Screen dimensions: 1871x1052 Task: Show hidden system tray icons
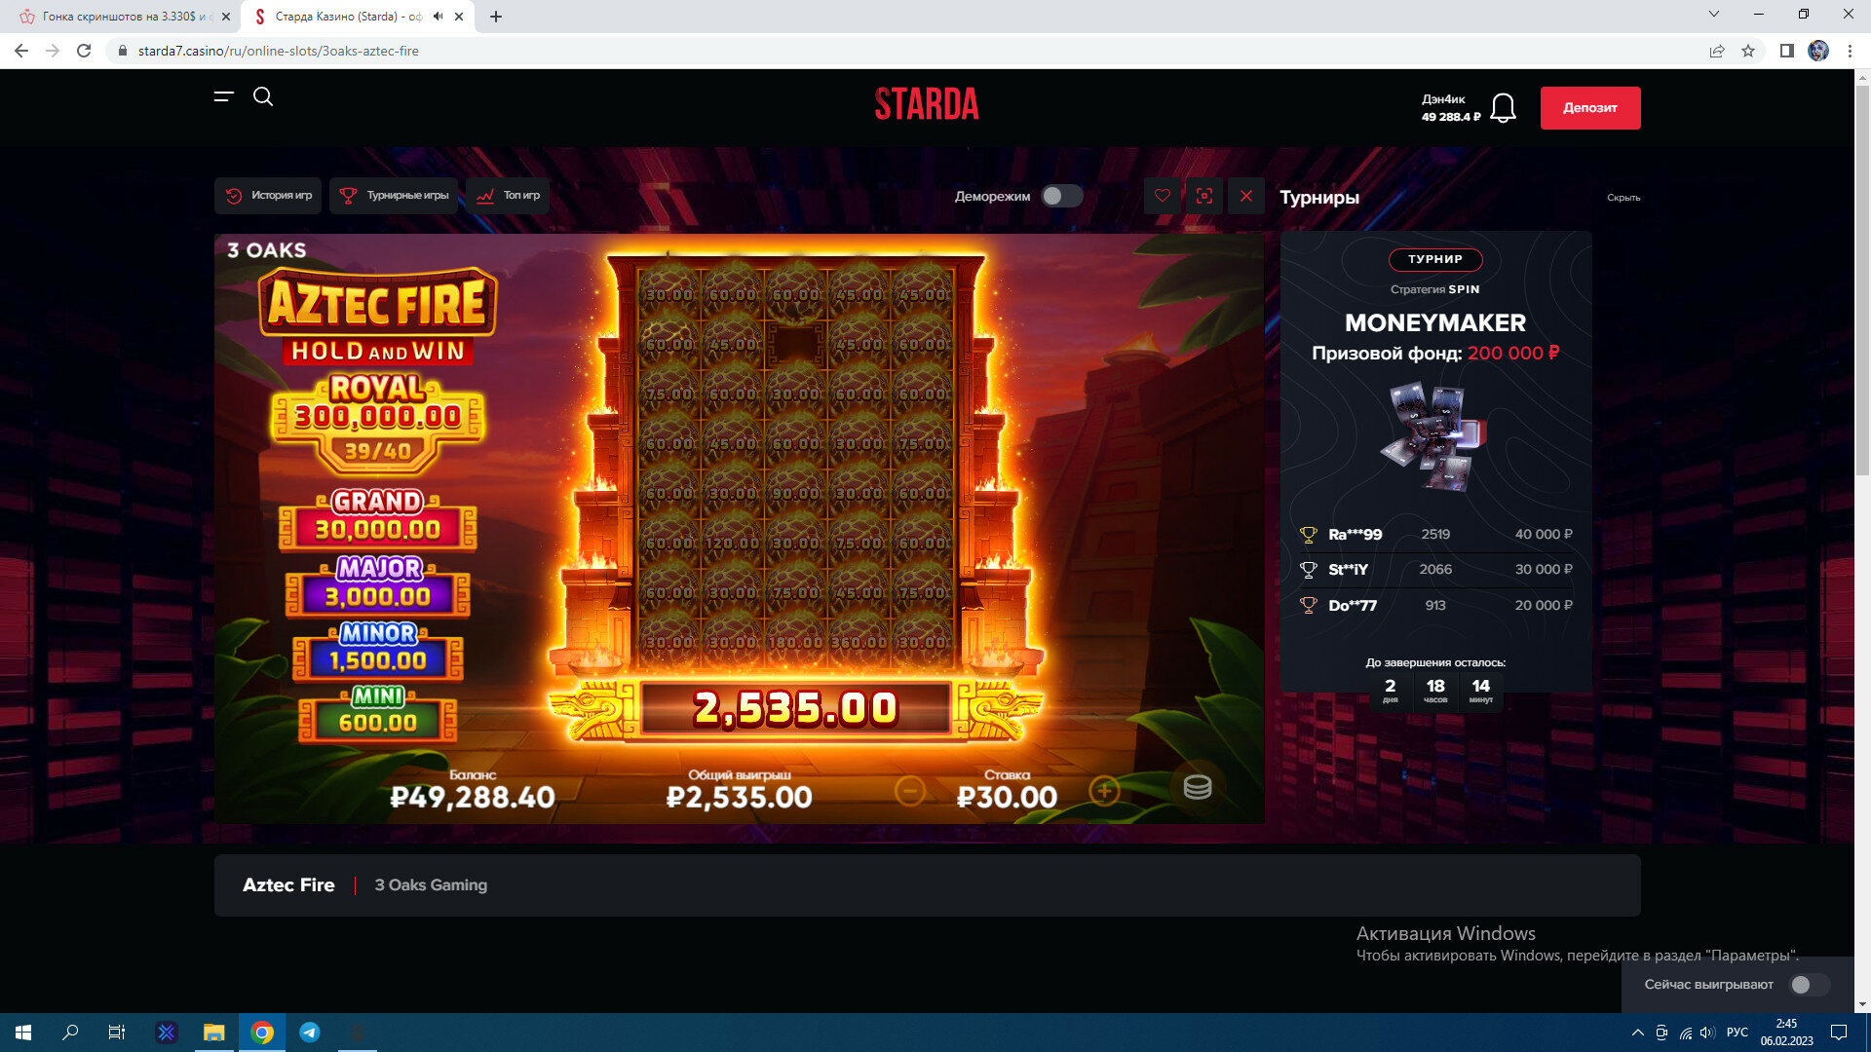(1637, 1033)
